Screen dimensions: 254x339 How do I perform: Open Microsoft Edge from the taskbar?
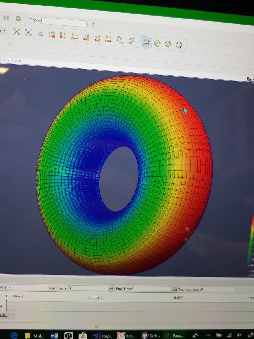14,335
